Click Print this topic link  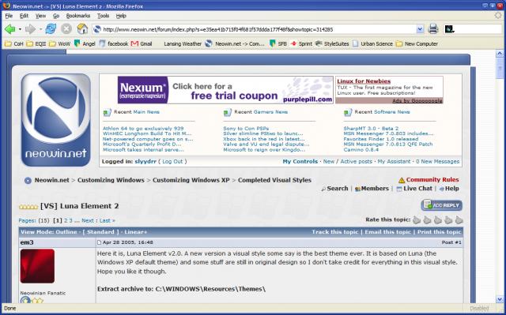pyautogui.click(x=440, y=232)
